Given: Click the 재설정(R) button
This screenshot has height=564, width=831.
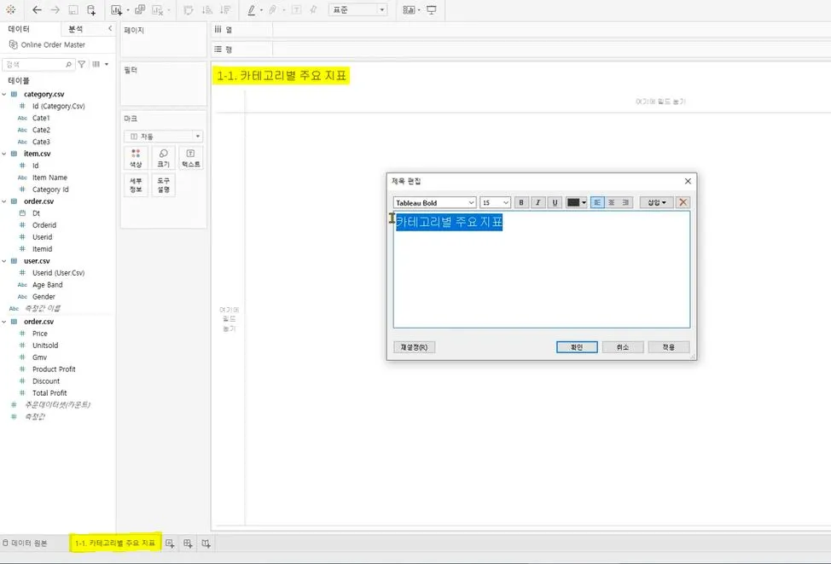Looking at the screenshot, I should pos(414,347).
